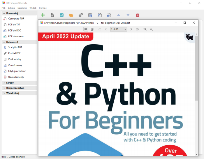Image resolution: width=204 pixels, height=159 pixels.
Task: Open the Edycja menu
Action: [11, 8]
